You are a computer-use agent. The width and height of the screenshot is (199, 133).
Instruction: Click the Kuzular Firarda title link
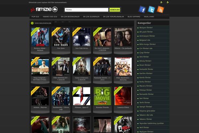(x=102, y=107)
